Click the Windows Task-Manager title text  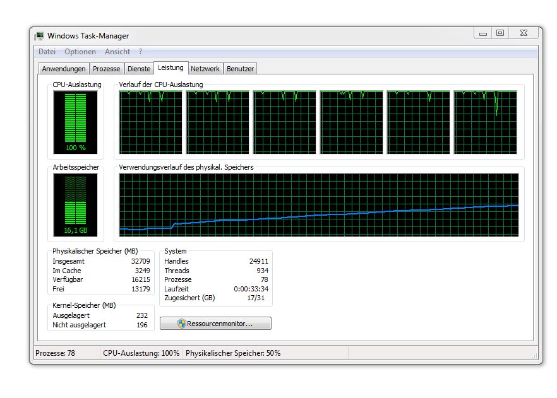(88, 36)
